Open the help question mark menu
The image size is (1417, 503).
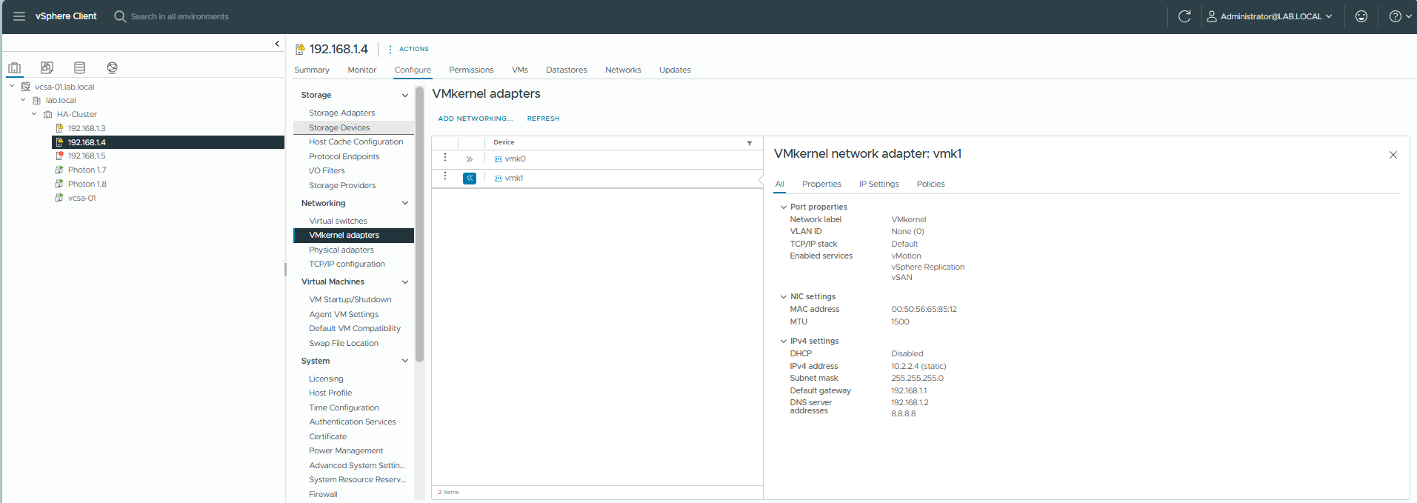click(x=1400, y=16)
